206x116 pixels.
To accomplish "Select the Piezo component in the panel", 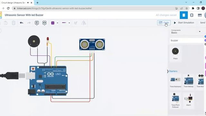I will (x=175, y=53).
